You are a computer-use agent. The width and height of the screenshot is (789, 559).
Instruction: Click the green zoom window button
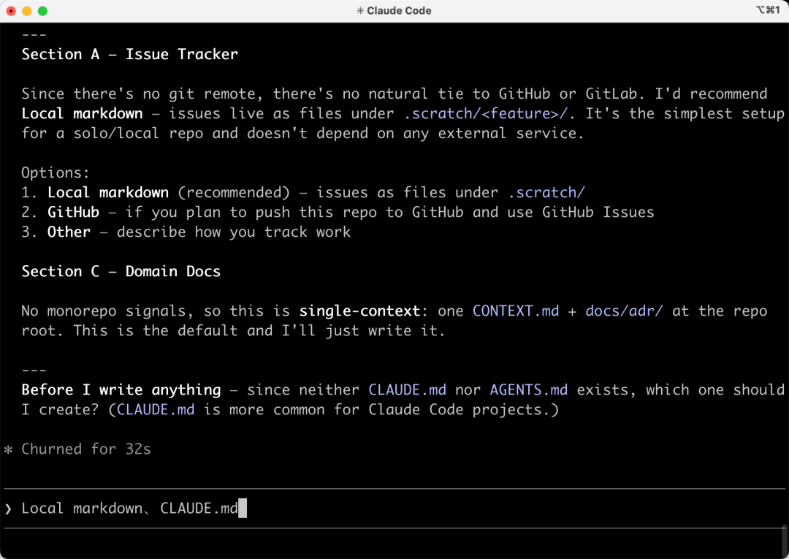[43, 10]
